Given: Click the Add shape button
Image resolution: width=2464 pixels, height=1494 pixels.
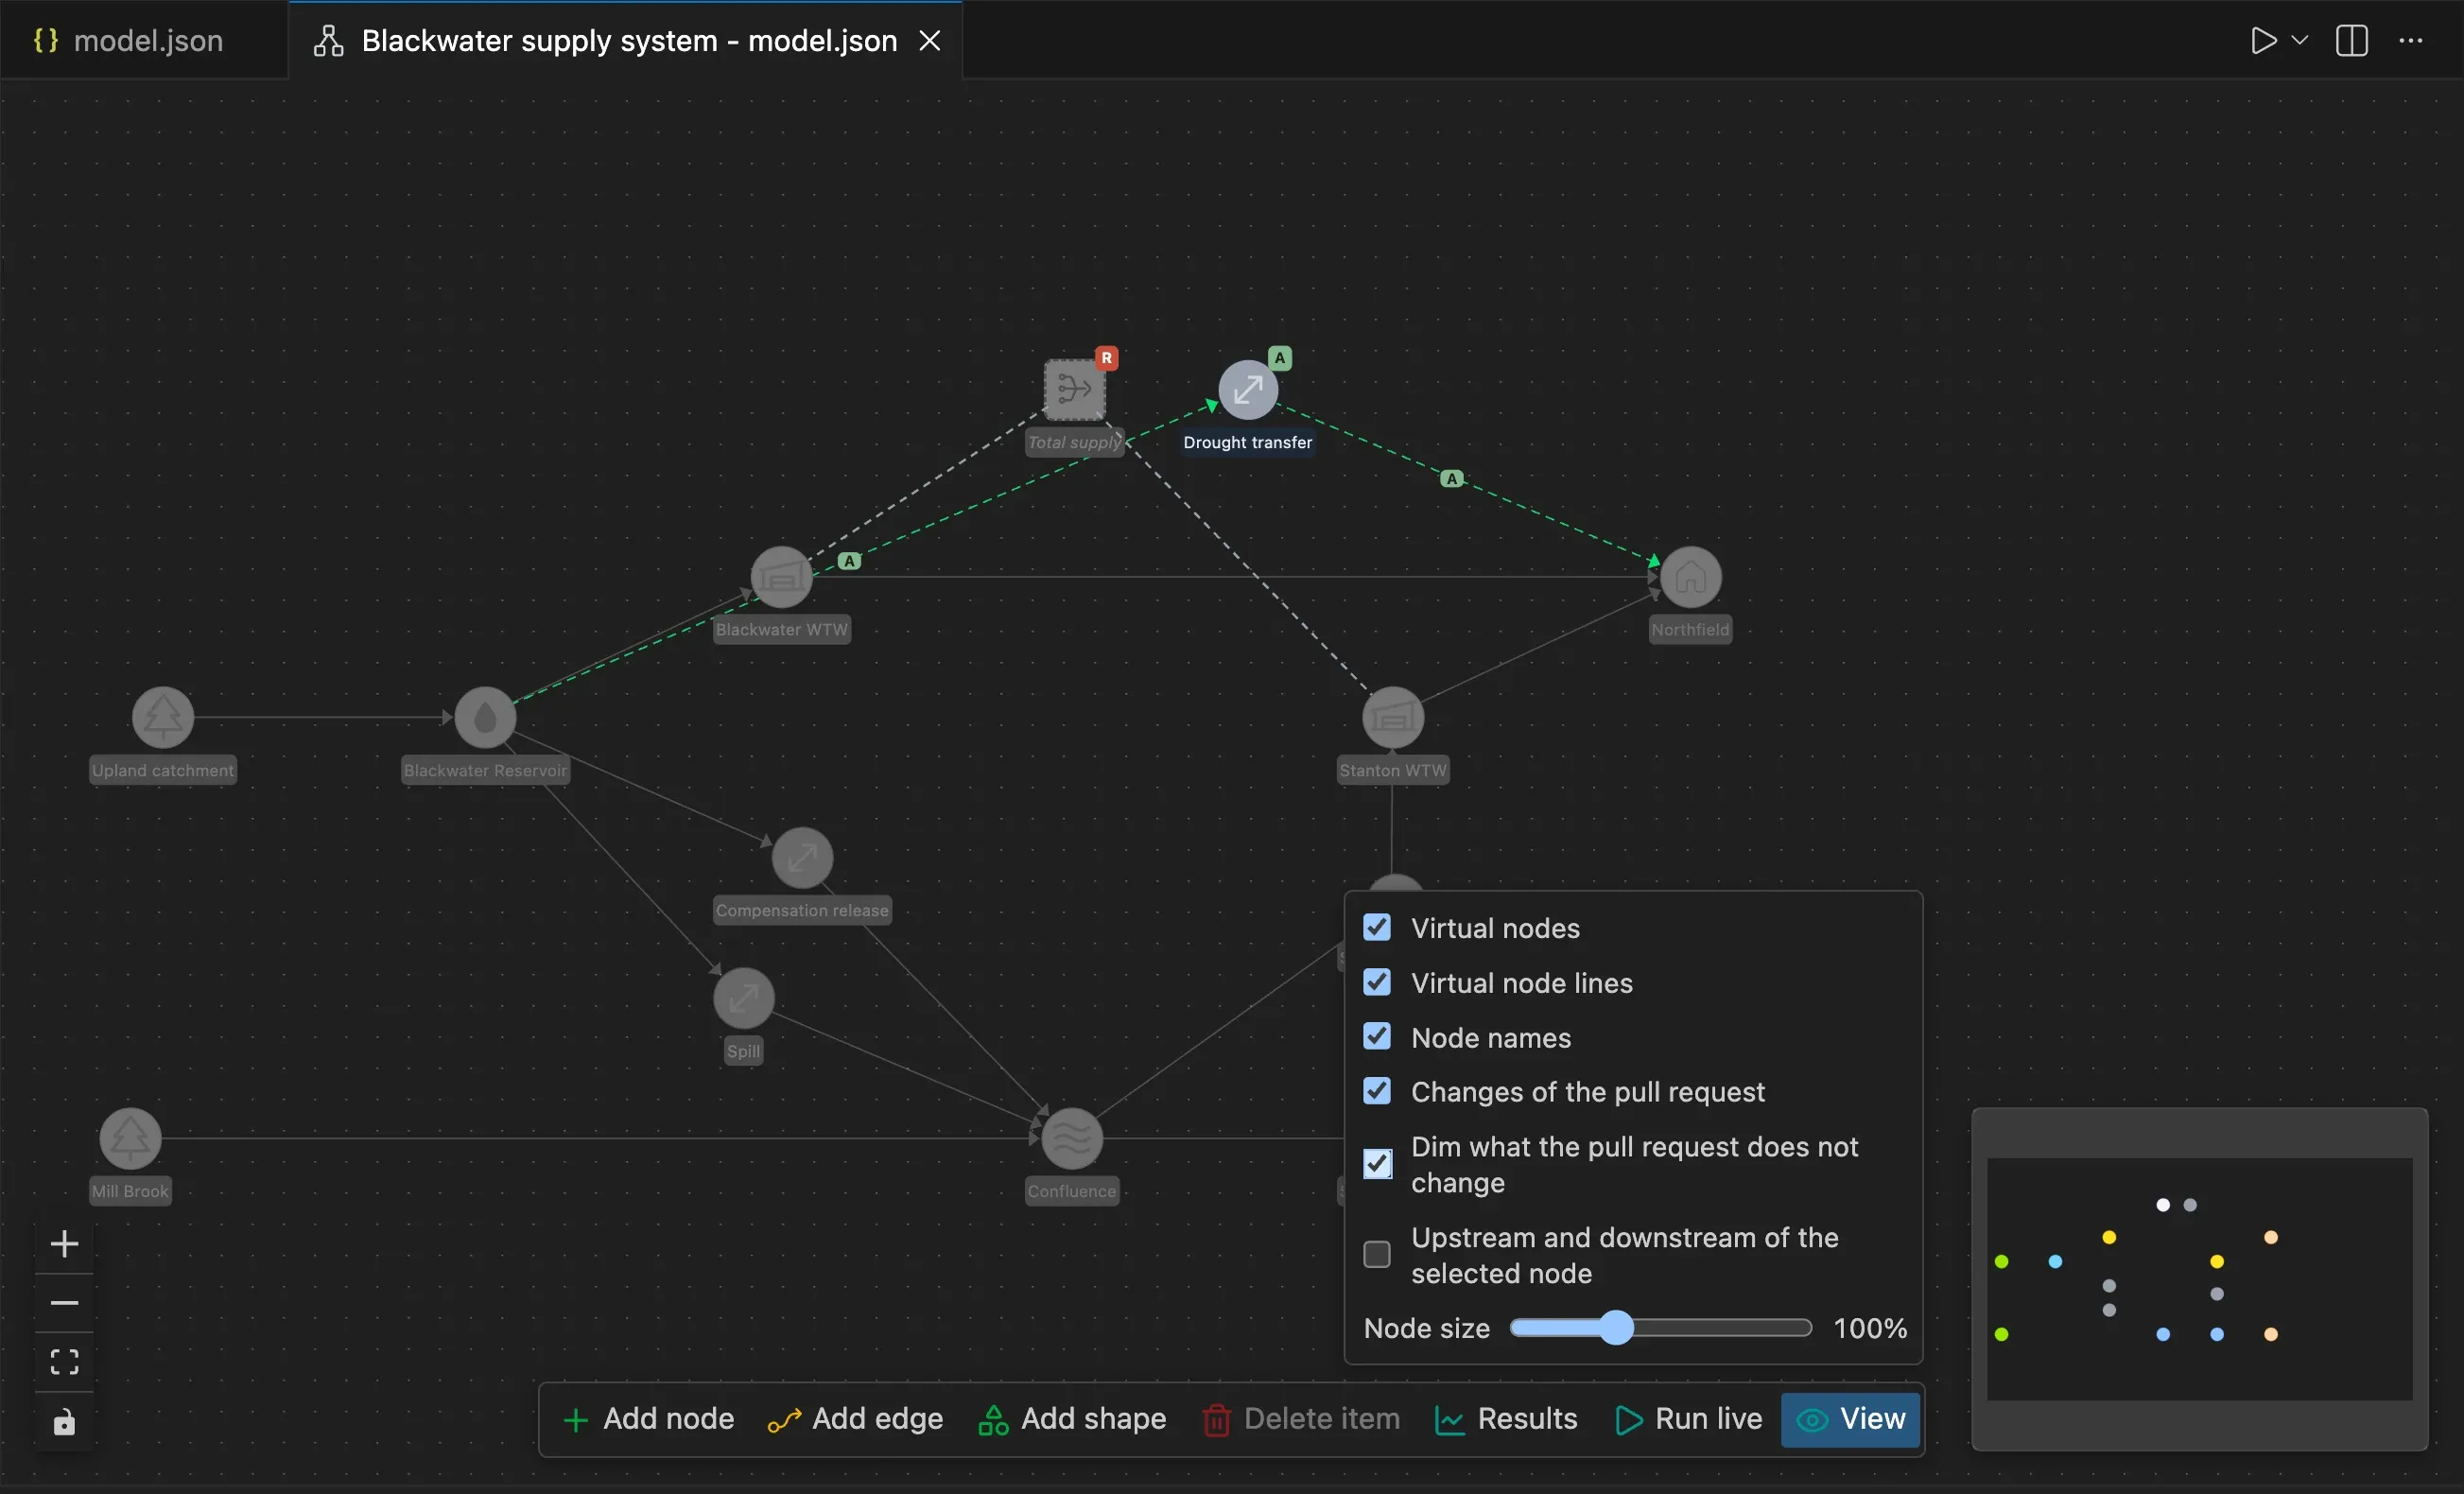Looking at the screenshot, I should [x=1072, y=1419].
